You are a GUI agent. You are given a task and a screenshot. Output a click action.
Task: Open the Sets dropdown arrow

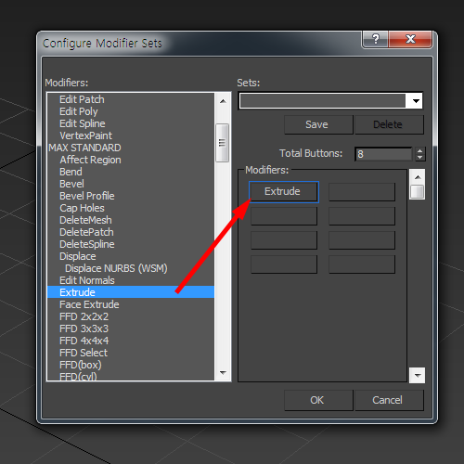[x=416, y=101]
